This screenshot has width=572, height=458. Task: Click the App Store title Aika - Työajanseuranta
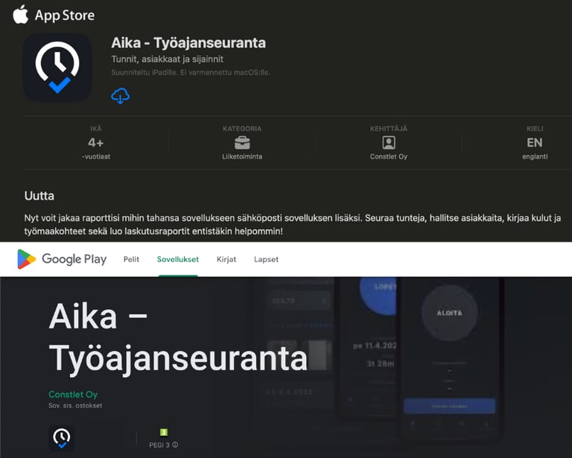click(x=188, y=42)
